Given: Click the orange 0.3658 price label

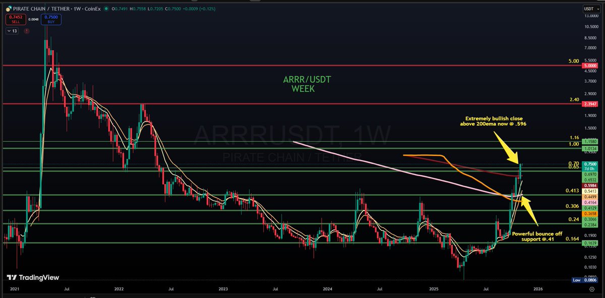Looking at the screenshot, I should tap(590, 214).
